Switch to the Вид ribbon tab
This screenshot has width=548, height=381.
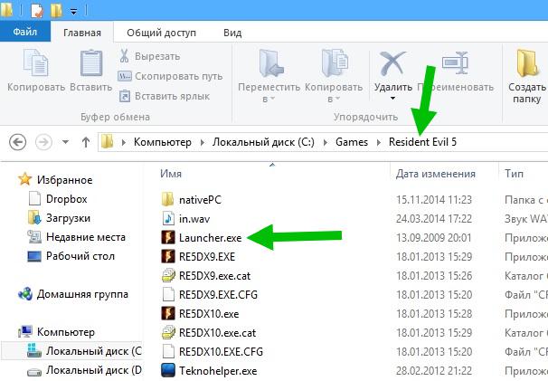point(232,33)
